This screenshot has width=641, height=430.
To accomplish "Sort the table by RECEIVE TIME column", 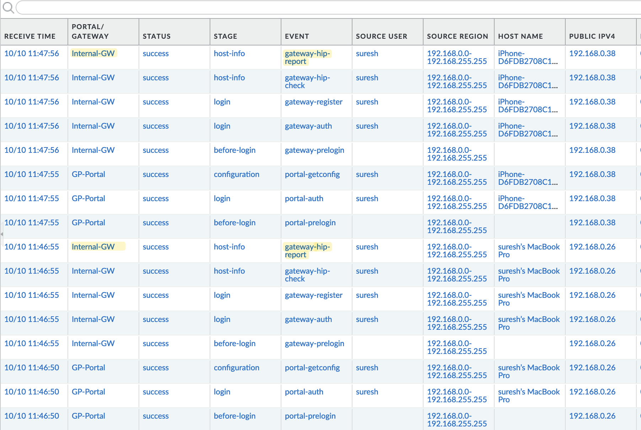I will pos(30,36).
